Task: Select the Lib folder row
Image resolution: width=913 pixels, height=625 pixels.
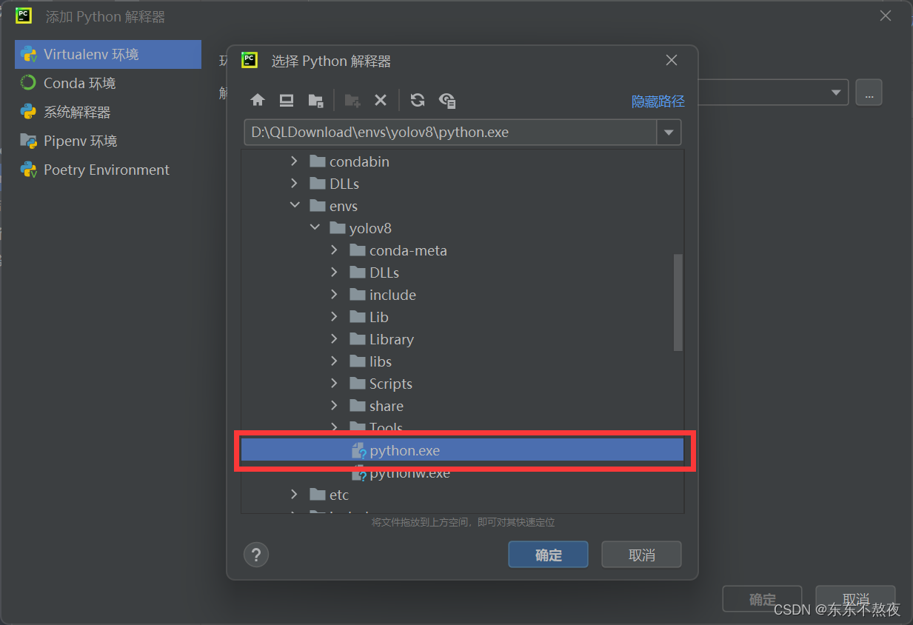Action: tap(462, 317)
